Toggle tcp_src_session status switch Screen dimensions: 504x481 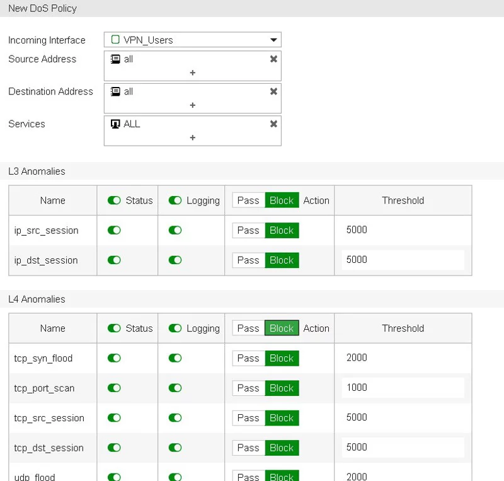coord(114,418)
